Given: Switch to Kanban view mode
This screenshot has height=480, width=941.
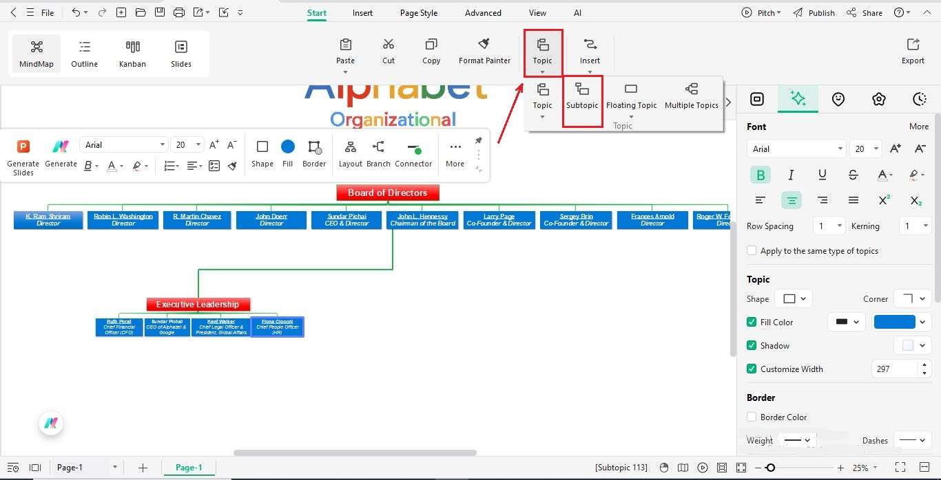Looking at the screenshot, I should (x=132, y=54).
